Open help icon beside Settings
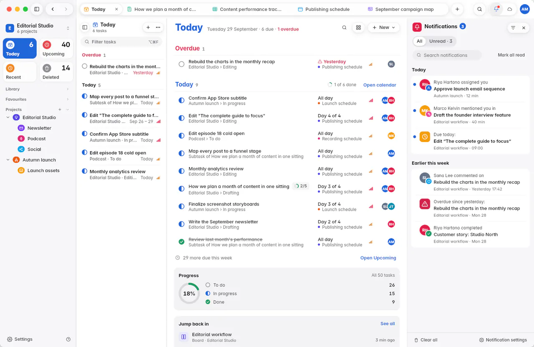Image resolution: width=534 pixels, height=347 pixels. click(68, 339)
